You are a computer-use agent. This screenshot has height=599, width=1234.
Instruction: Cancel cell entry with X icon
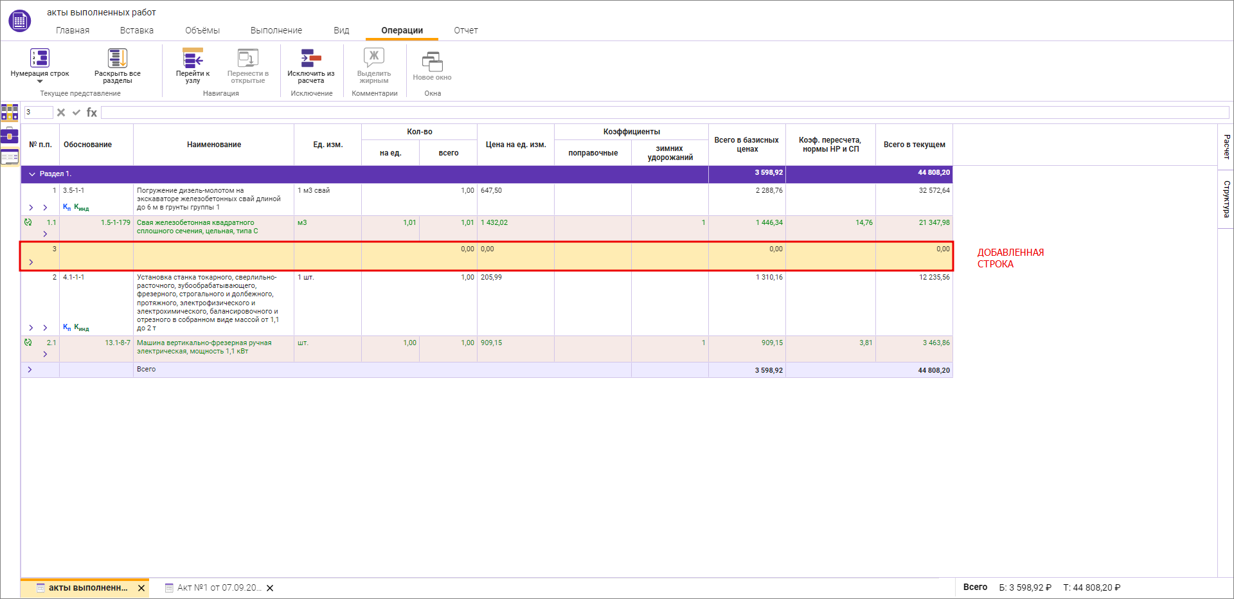(61, 112)
